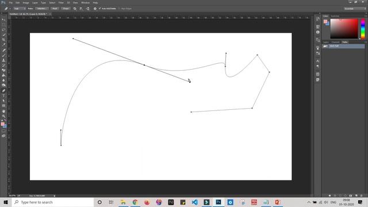Select the Clone Stamp tool
Screen dimensions: 368x207
tap(3, 60)
